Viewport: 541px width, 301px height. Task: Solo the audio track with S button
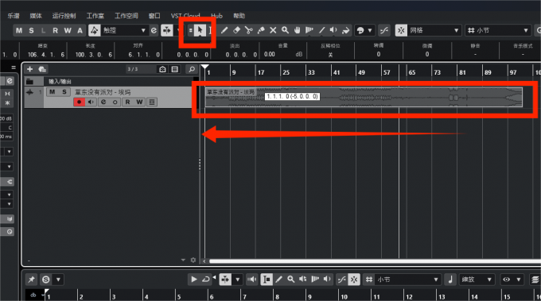pyautogui.click(x=64, y=92)
